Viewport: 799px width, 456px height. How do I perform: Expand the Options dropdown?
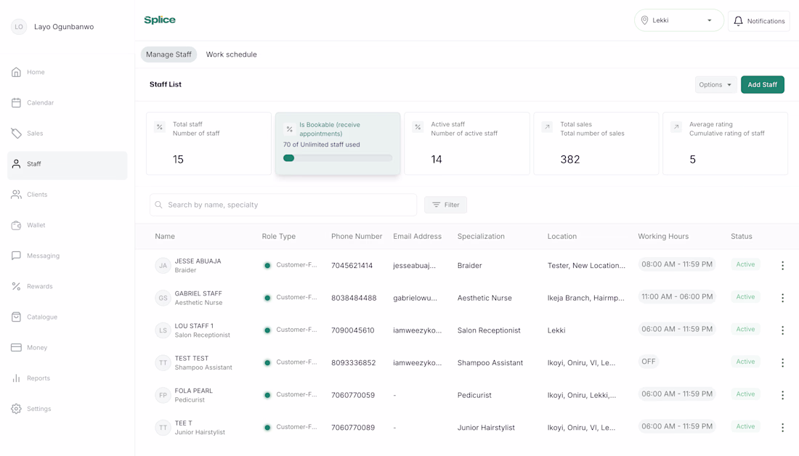click(715, 85)
